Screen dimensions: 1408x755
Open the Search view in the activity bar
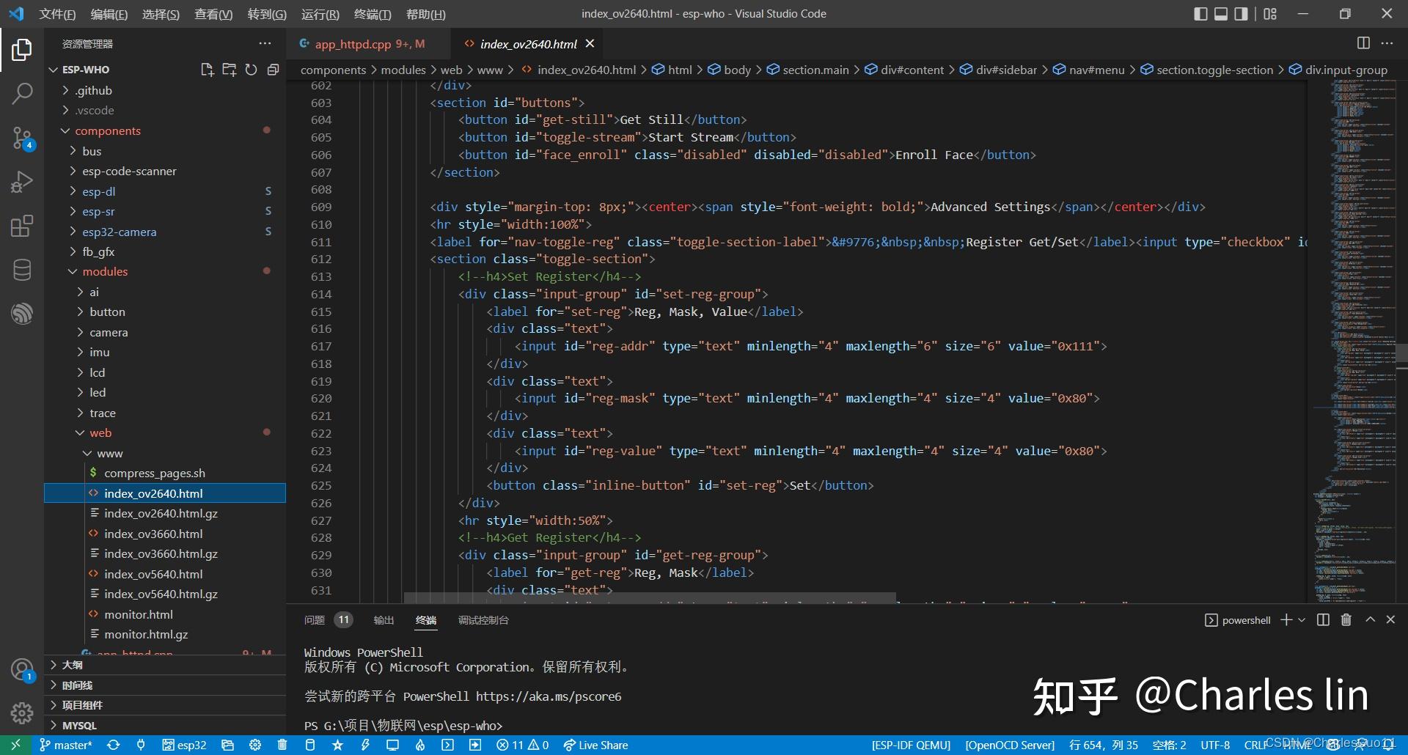pos(22,94)
